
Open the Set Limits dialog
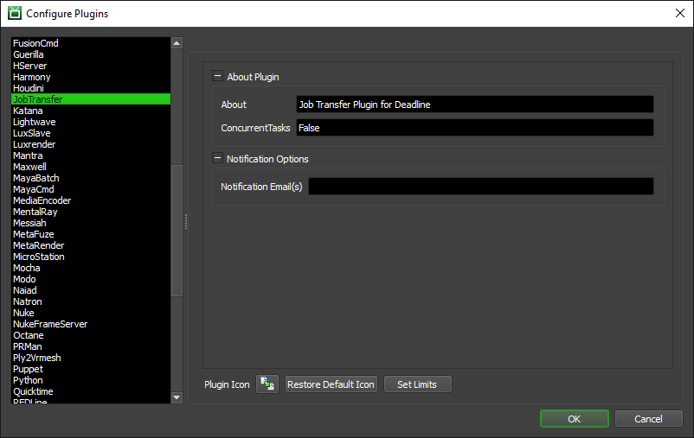pyautogui.click(x=417, y=384)
